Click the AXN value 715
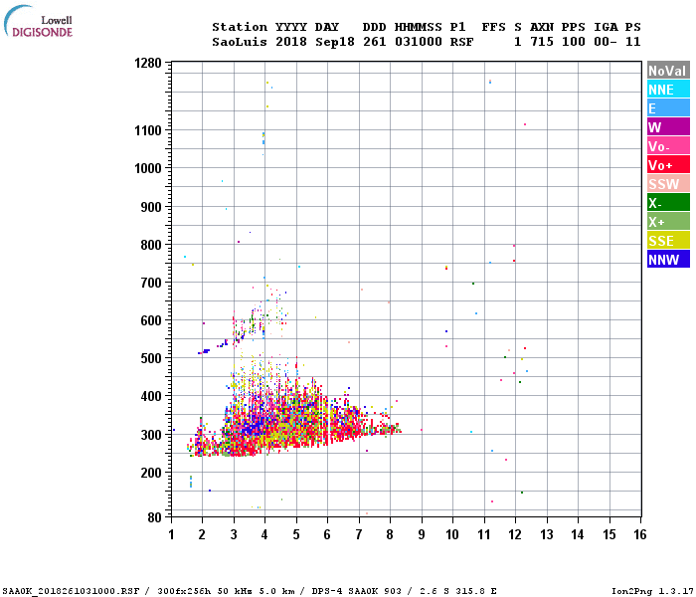Viewport: 696px width, 597px height. click(x=542, y=42)
